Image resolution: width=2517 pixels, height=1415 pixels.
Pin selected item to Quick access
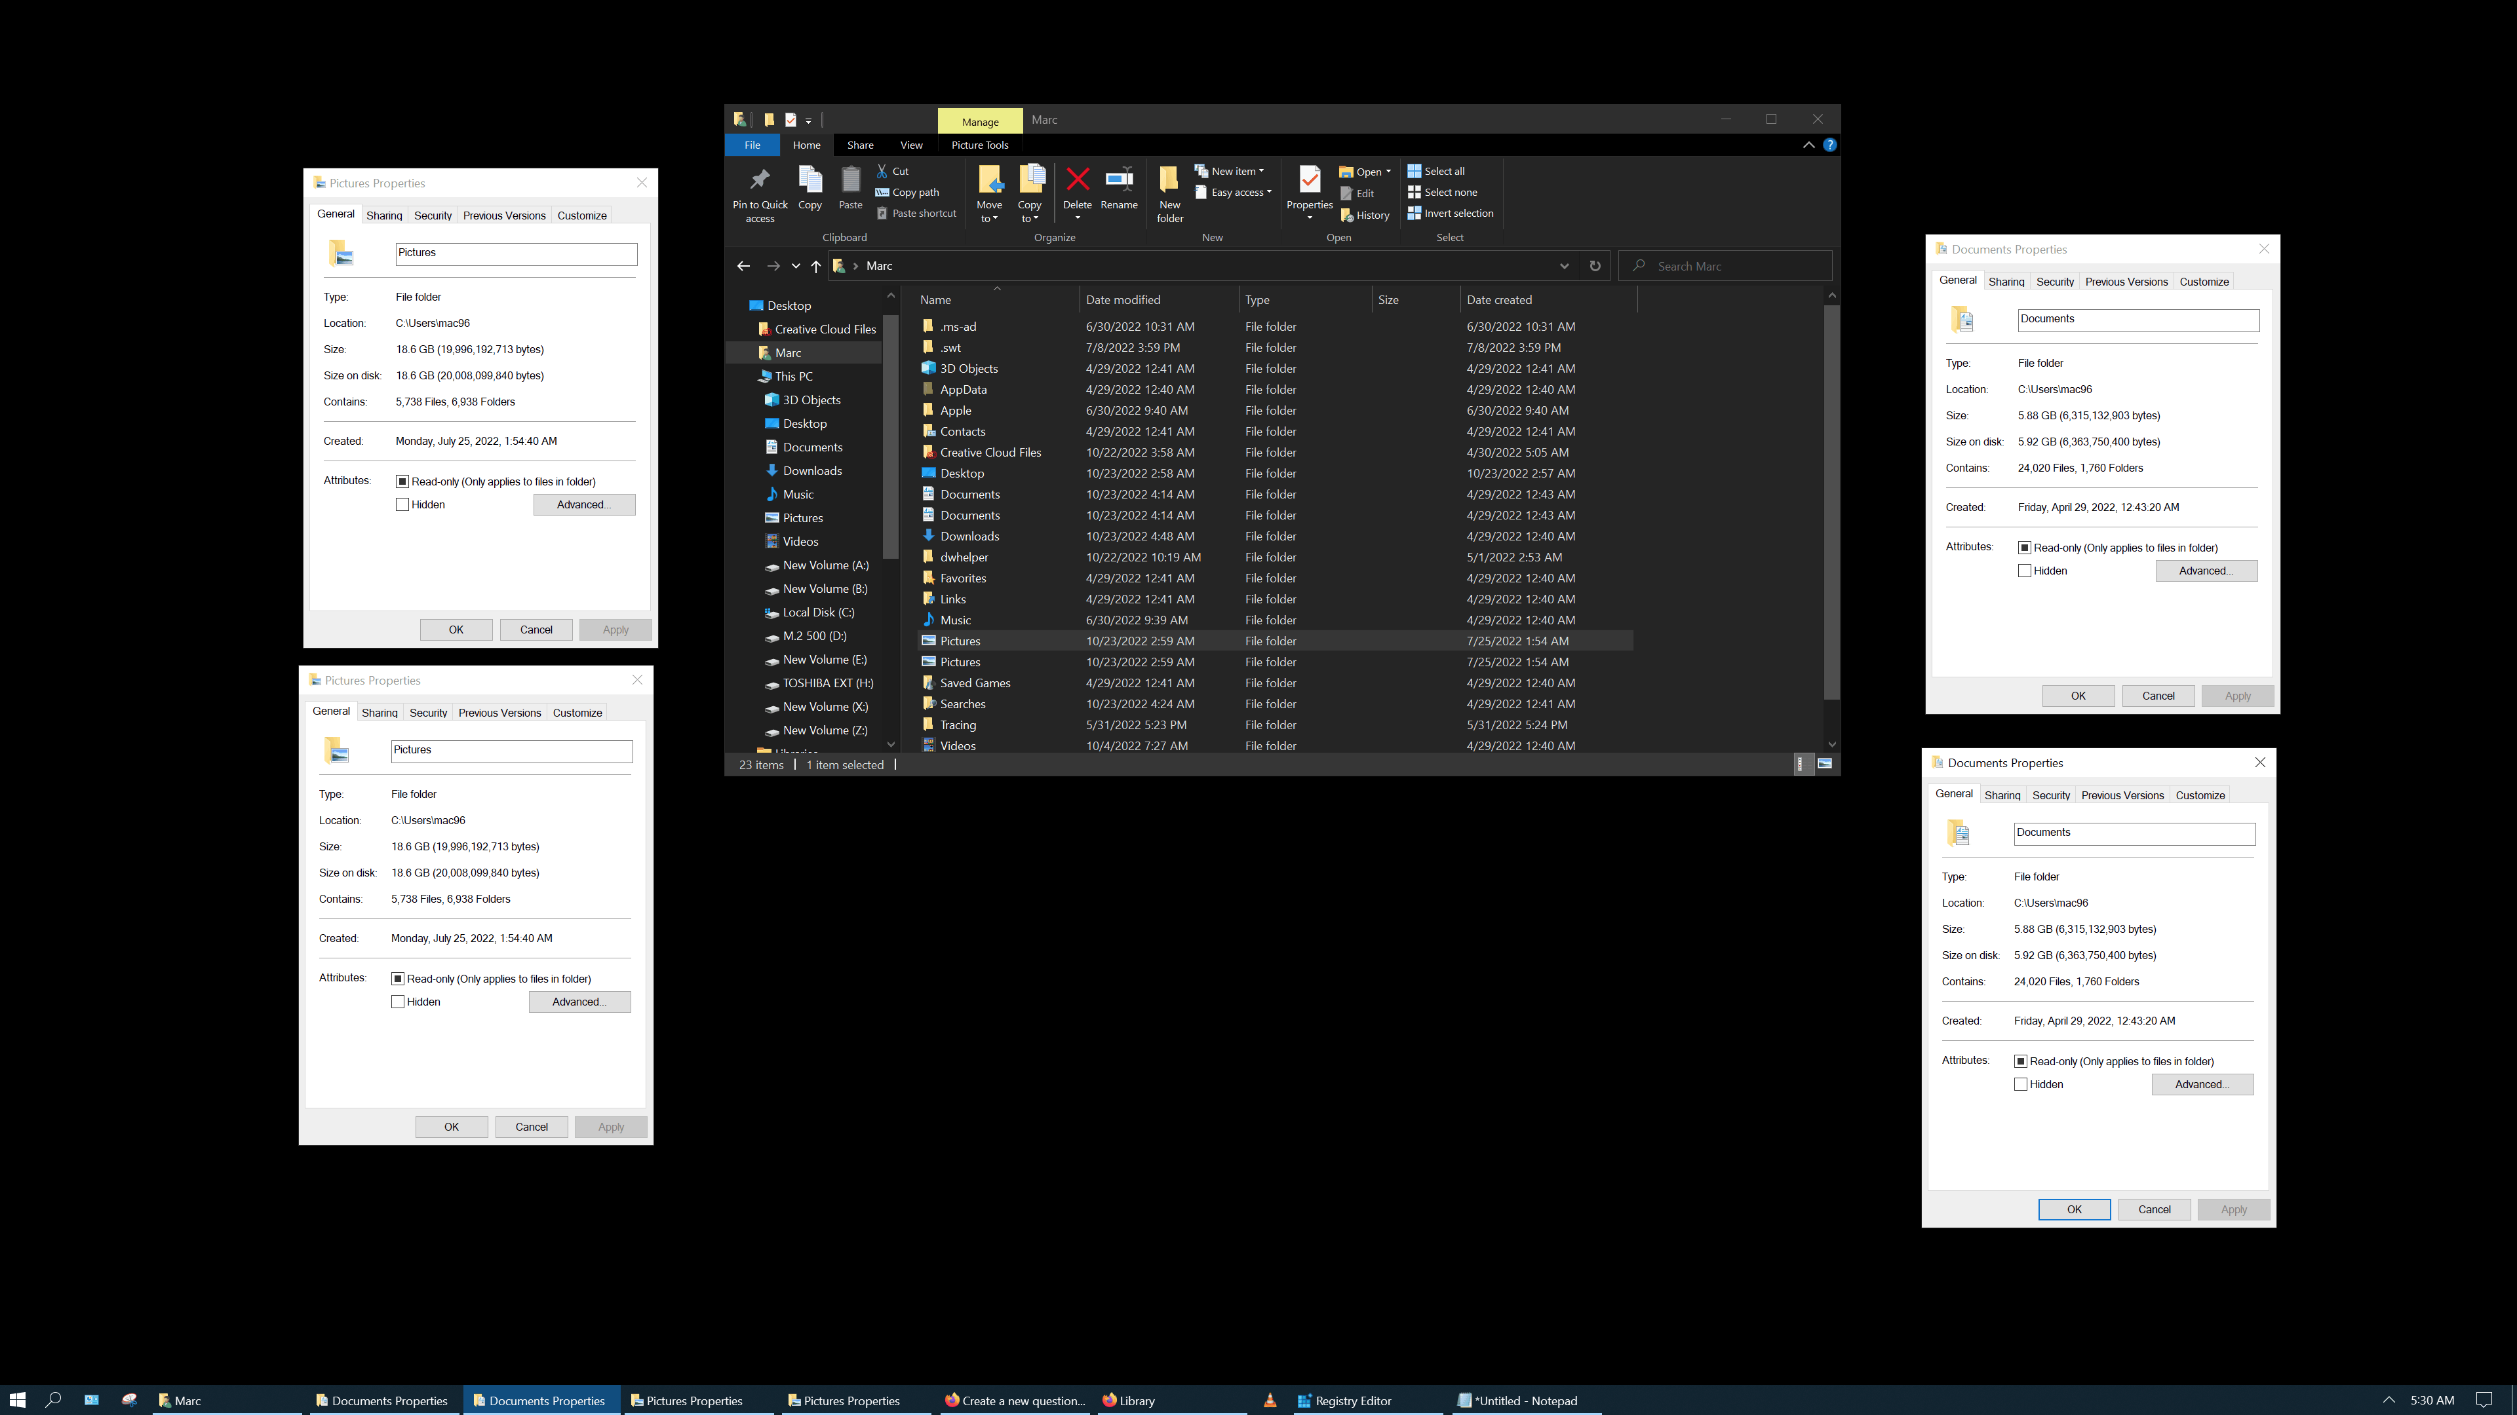tap(759, 193)
